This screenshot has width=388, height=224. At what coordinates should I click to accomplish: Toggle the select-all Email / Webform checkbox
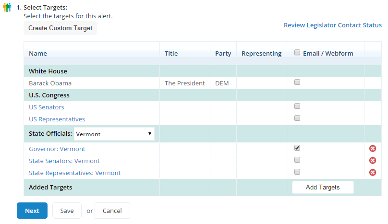pos(297,52)
